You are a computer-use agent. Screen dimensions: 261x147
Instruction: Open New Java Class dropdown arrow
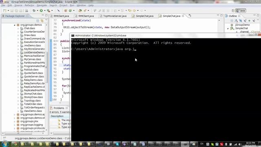[74, 11]
